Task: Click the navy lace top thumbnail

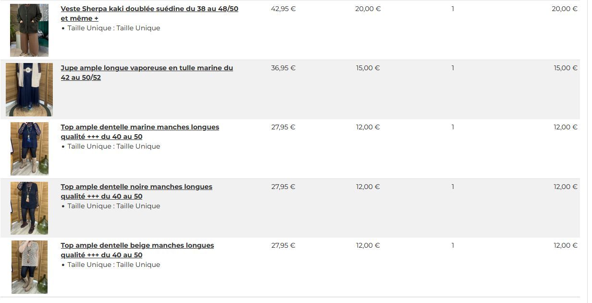Action: [30, 149]
